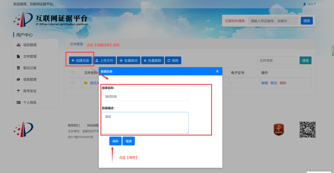Click the 信息管理 chat bubble icon
Screen dimensions: 334x173
tap(19, 80)
